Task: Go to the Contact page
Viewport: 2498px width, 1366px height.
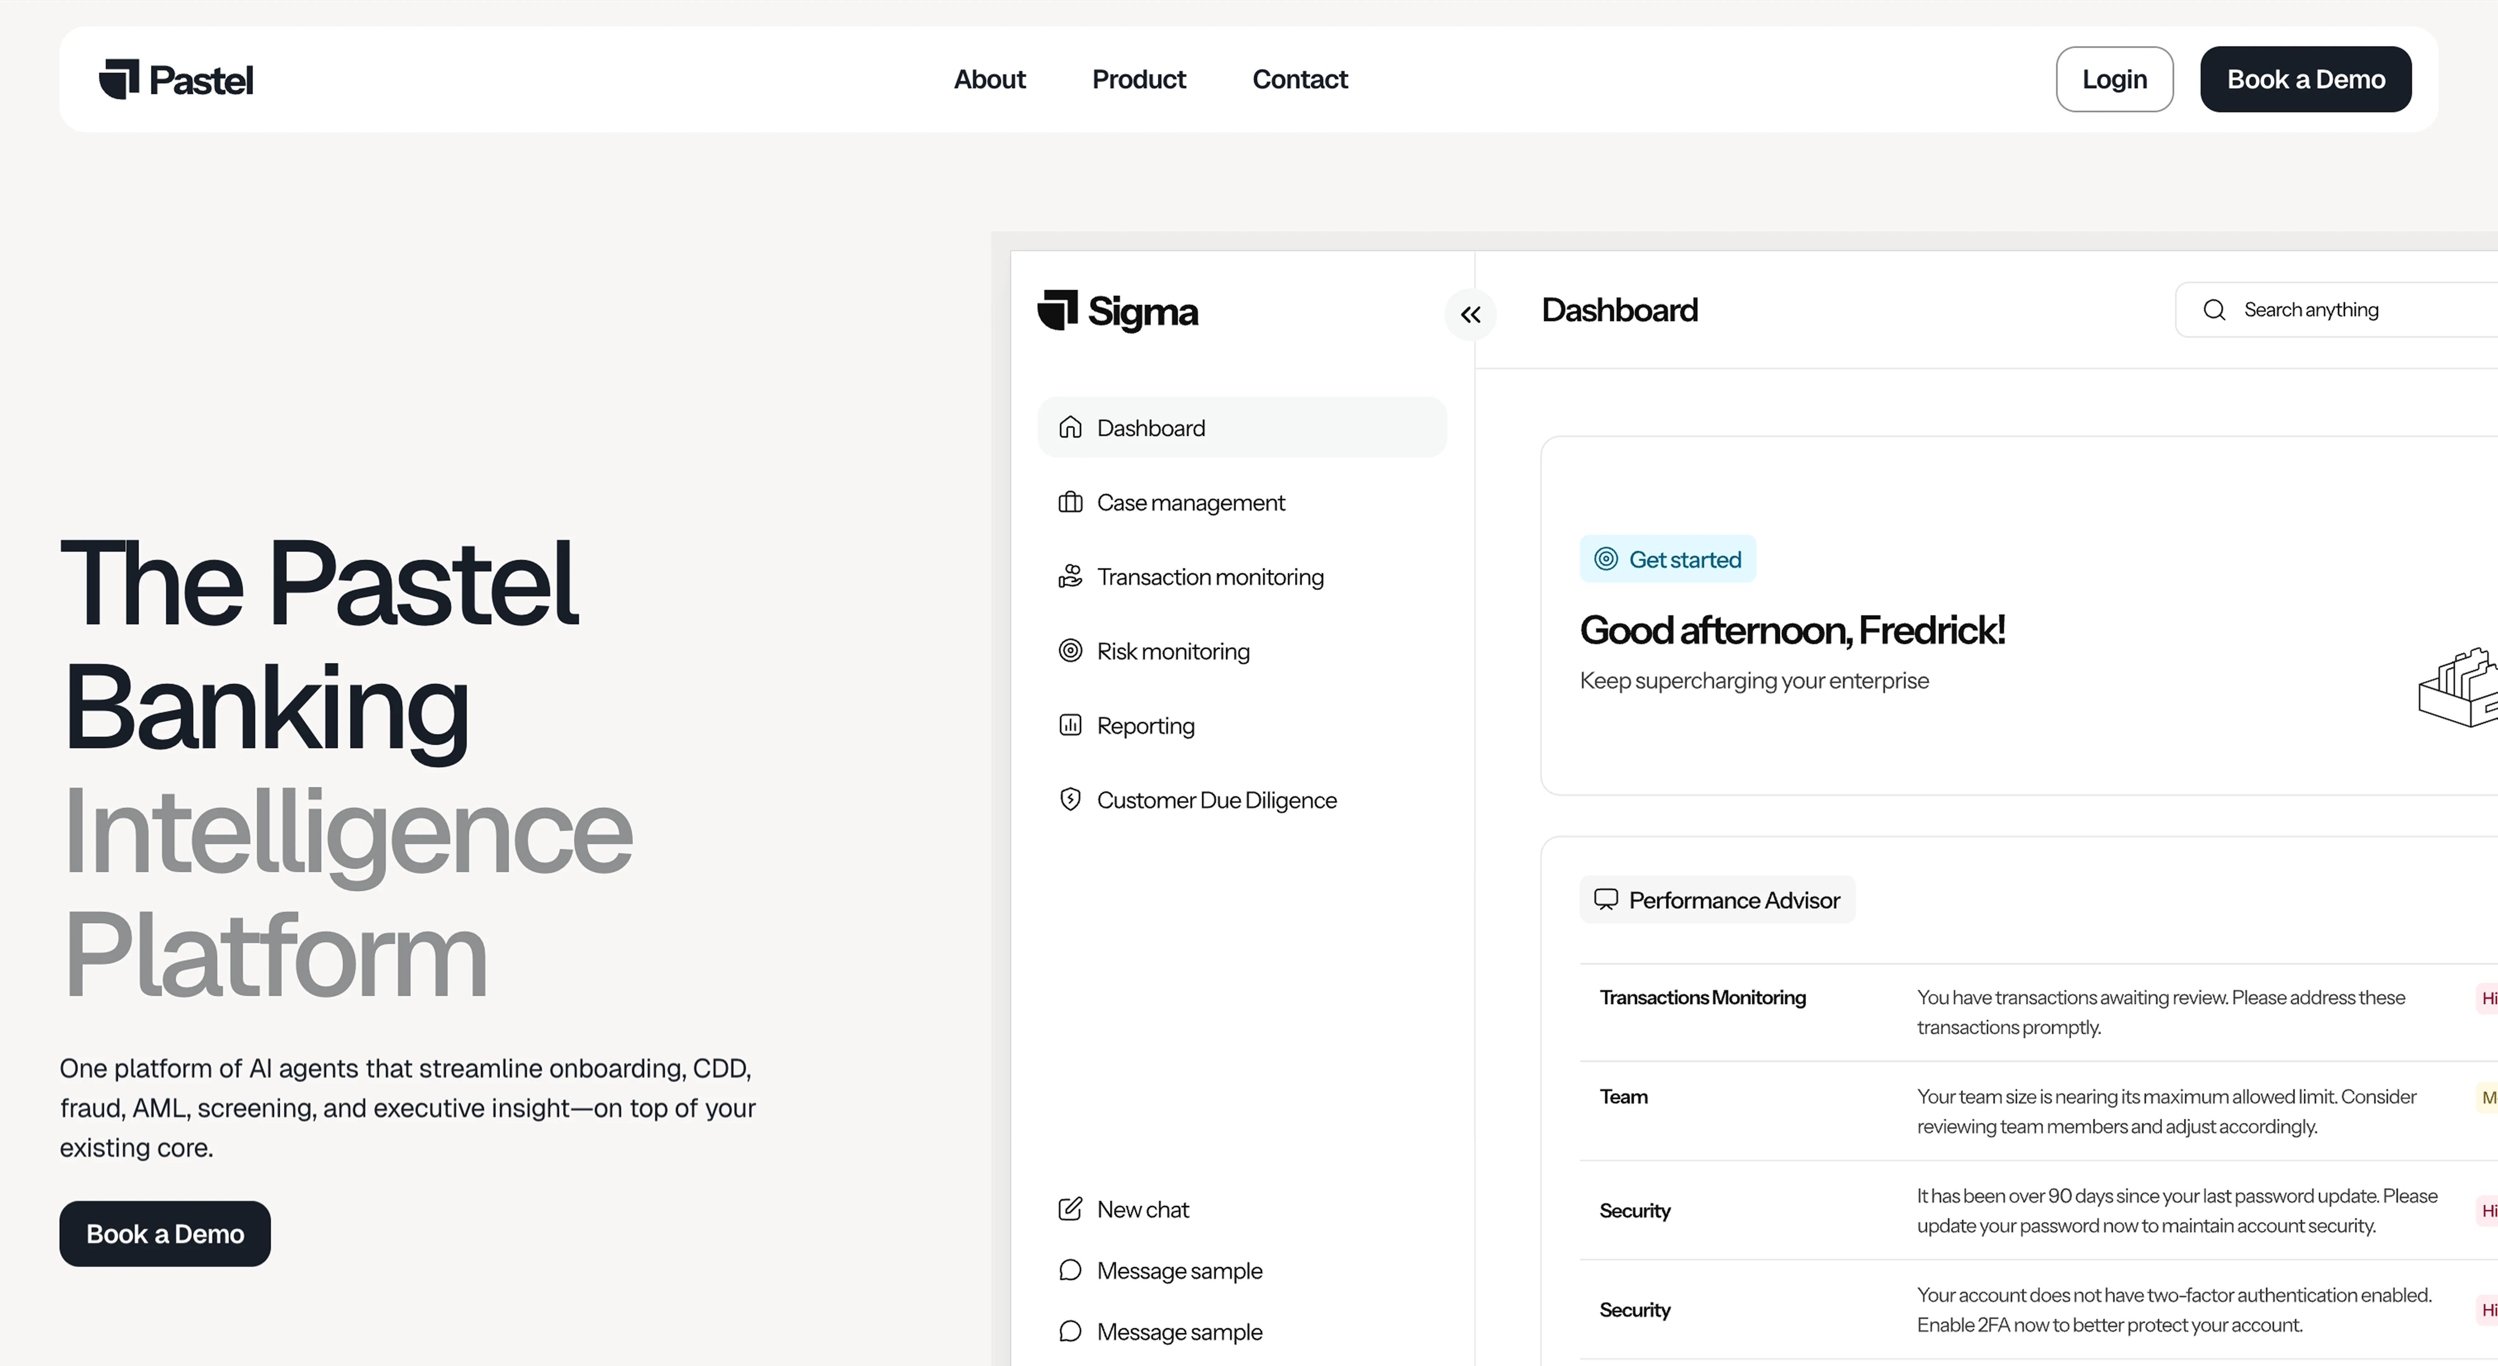Action: [1299, 80]
